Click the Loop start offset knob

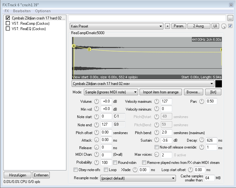click(190, 170)
